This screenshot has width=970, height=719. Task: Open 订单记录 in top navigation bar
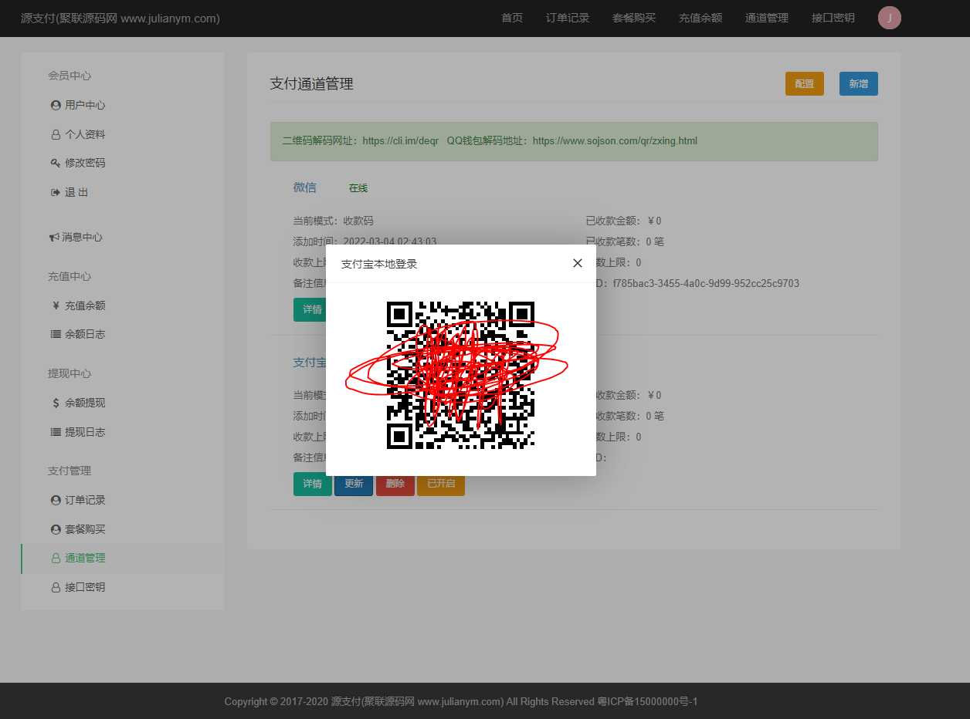tap(568, 18)
